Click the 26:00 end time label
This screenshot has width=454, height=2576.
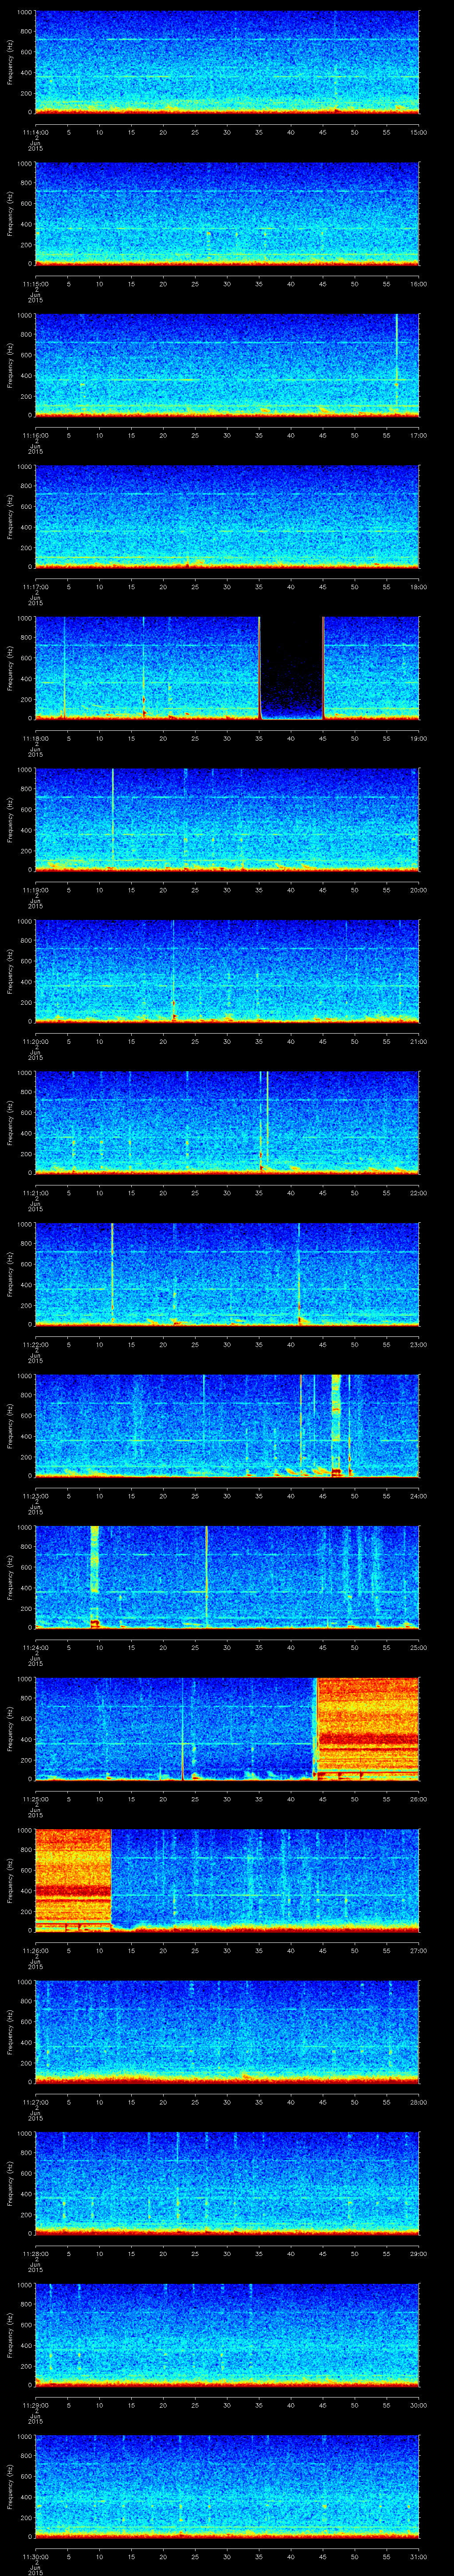coord(418,1799)
